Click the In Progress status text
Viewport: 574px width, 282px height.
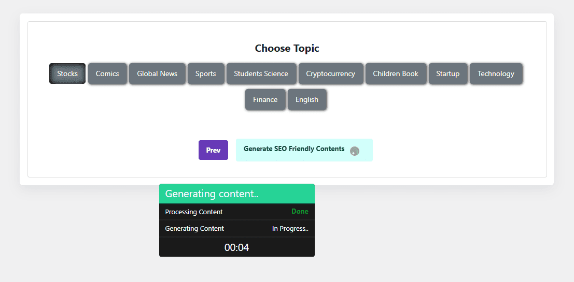click(x=290, y=229)
